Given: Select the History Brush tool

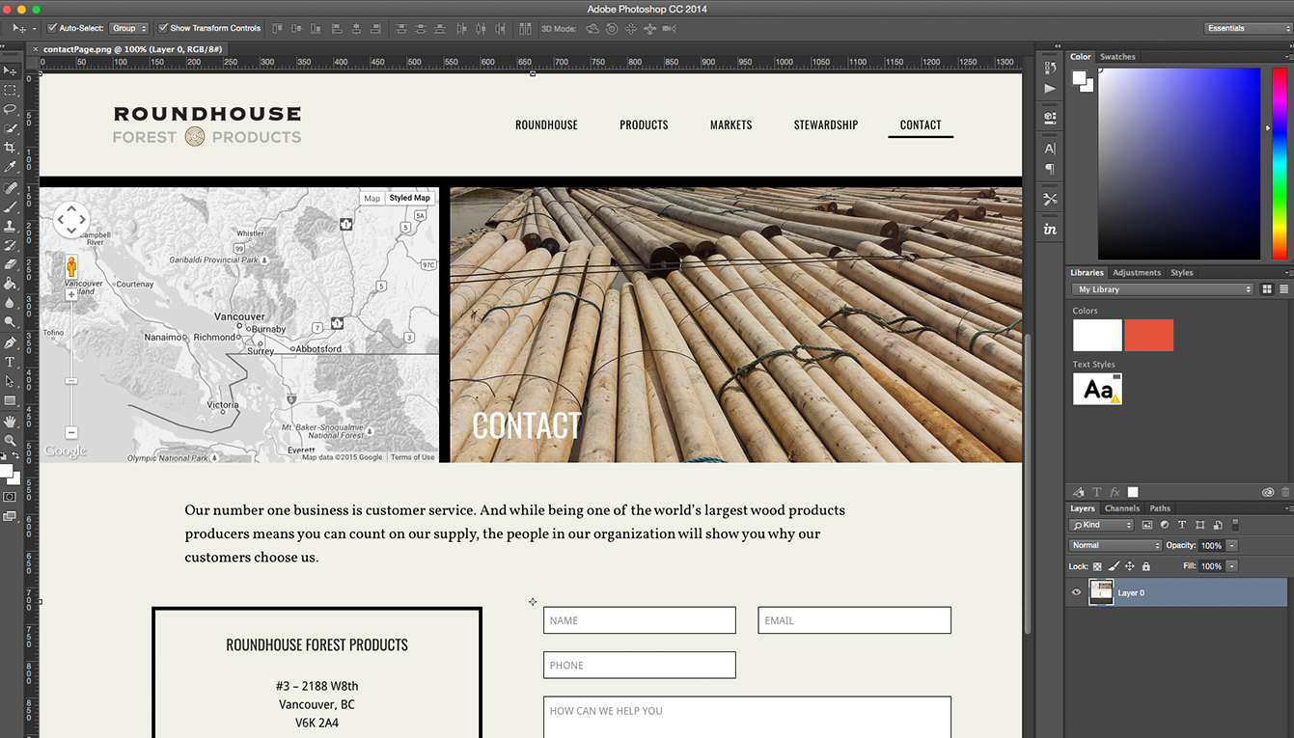Looking at the screenshot, I should (x=10, y=246).
